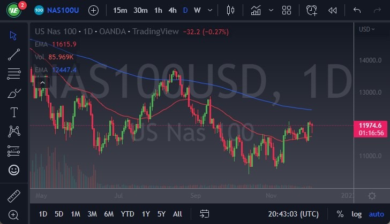Open the candlestick chart style selector
Image resolution: width=390 pixels, height=224 pixels.
pyautogui.click(x=231, y=10)
